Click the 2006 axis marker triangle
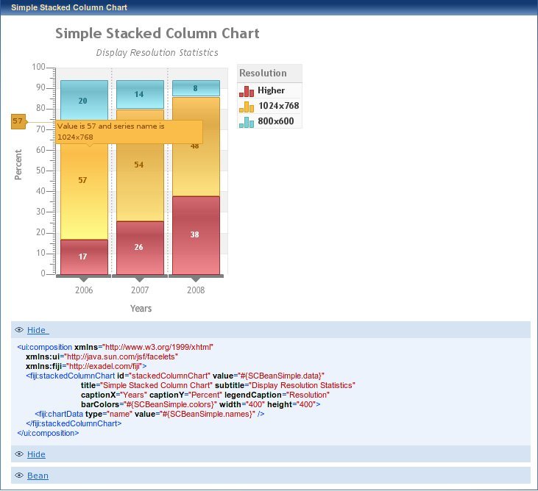Screen dimensions: 538x491 click(84, 280)
